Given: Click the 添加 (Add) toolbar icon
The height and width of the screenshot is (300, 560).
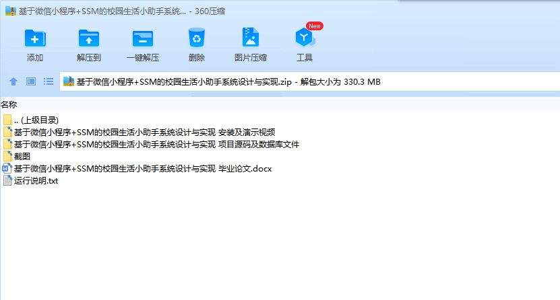Looking at the screenshot, I should pyautogui.click(x=35, y=38).
